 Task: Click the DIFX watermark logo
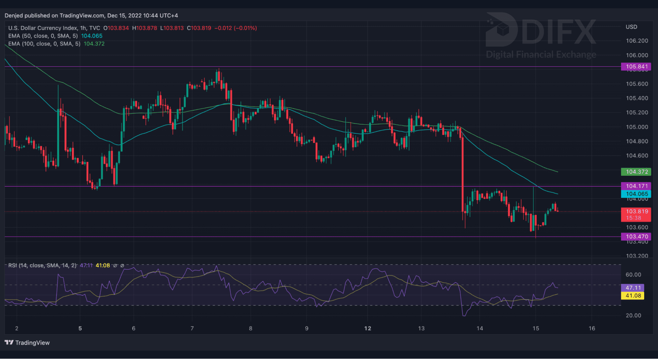(x=541, y=32)
